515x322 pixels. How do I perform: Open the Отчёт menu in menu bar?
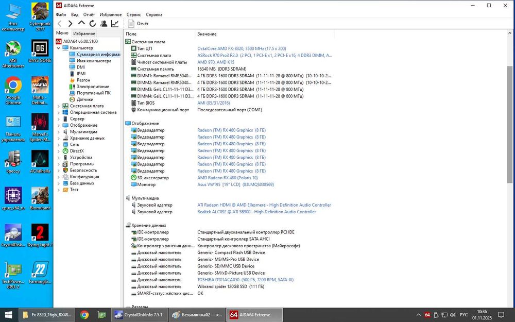click(x=89, y=14)
